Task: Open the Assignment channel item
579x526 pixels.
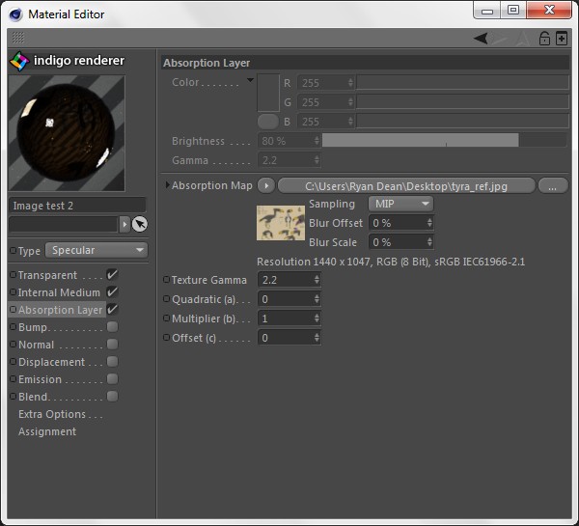Action: [x=47, y=431]
